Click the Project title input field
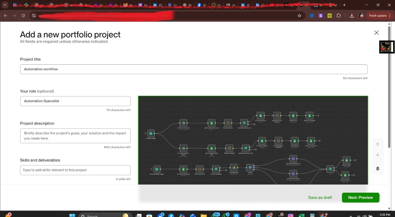The height and width of the screenshot is (217, 395). pos(193,69)
